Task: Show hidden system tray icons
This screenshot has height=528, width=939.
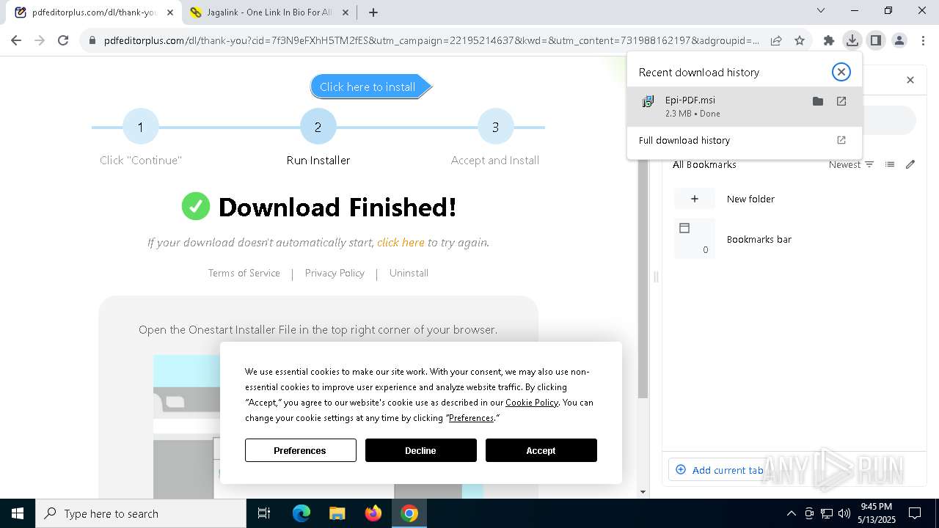Action: tap(791, 513)
